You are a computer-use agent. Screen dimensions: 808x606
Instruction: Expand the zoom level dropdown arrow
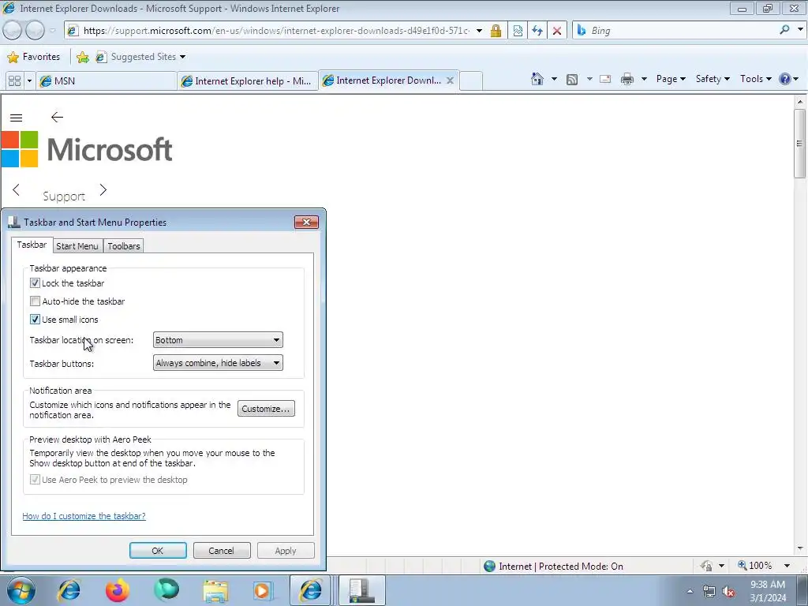pyautogui.click(x=787, y=566)
